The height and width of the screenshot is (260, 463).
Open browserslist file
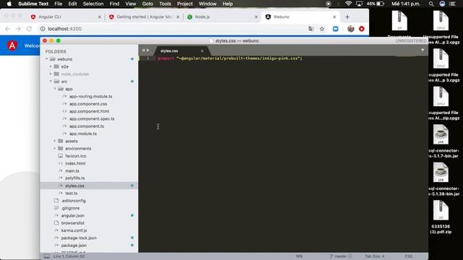point(72,223)
